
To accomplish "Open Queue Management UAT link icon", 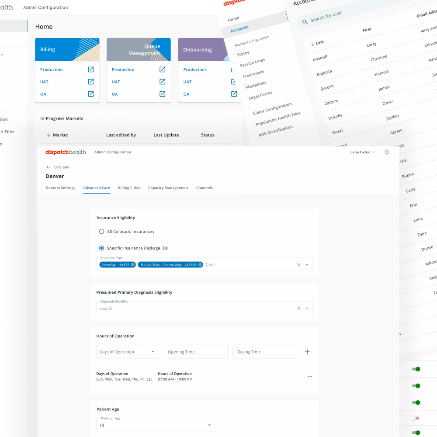I will coord(163,82).
